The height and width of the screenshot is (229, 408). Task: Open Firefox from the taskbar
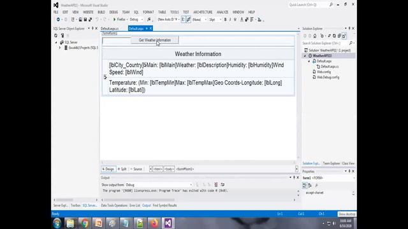click(x=154, y=223)
